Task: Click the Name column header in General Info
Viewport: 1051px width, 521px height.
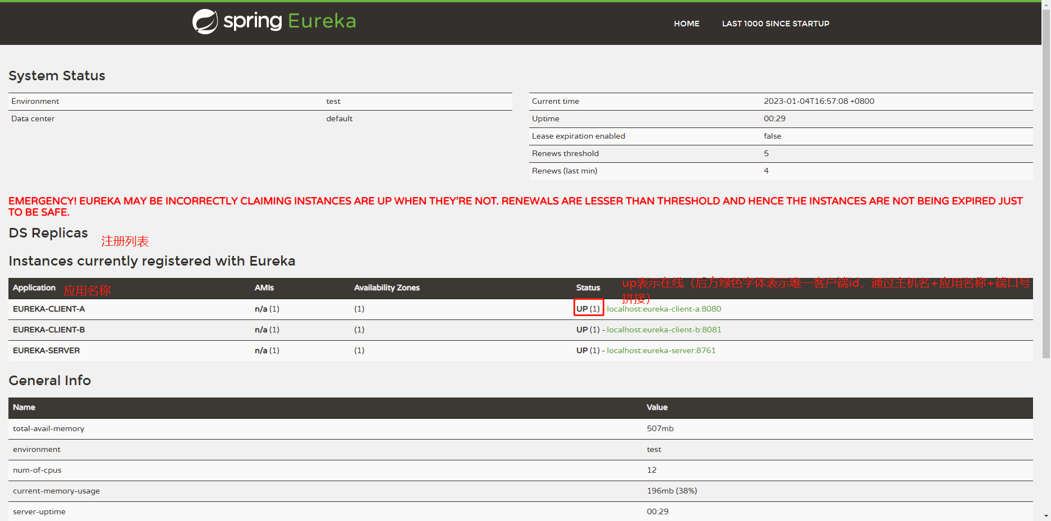Action: [x=24, y=407]
